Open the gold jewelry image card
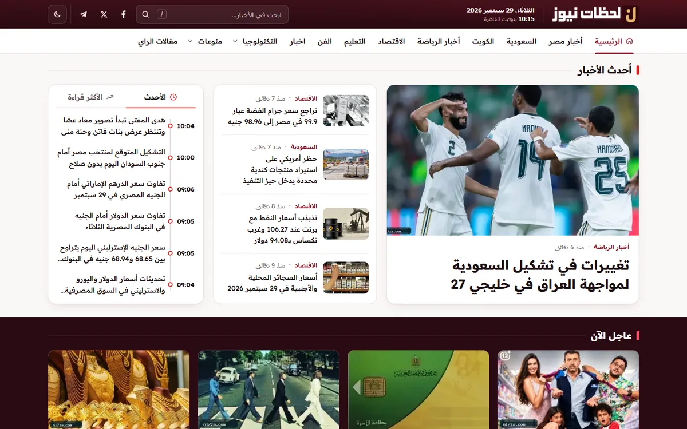 [119, 390]
